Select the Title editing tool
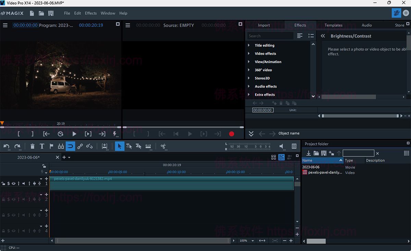 click(x=42, y=146)
